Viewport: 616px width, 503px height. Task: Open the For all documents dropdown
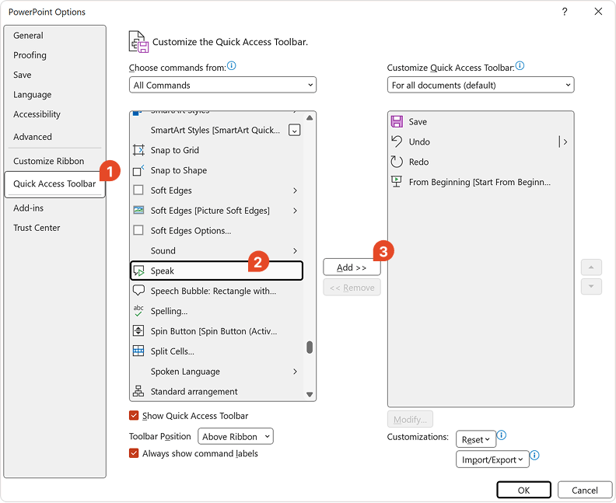[481, 85]
